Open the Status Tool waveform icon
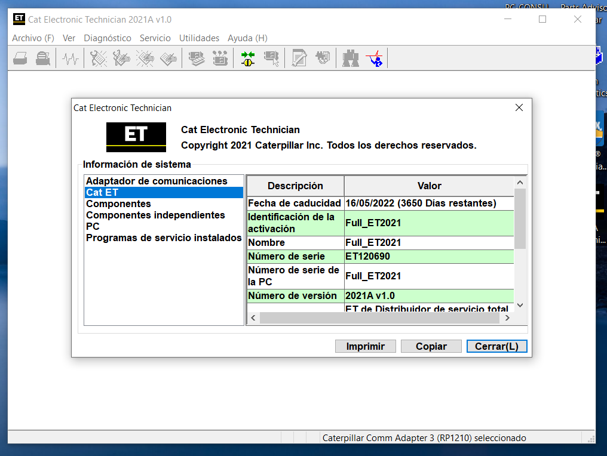 coord(70,58)
